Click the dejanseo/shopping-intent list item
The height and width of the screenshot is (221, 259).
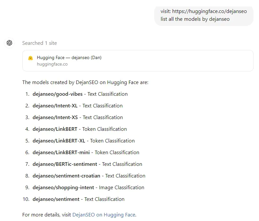pyautogui.click(x=88, y=188)
